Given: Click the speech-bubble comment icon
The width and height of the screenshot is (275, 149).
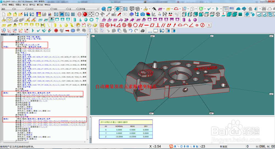Looking at the screenshot, I should pyautogui.click(x=132, y=9).
